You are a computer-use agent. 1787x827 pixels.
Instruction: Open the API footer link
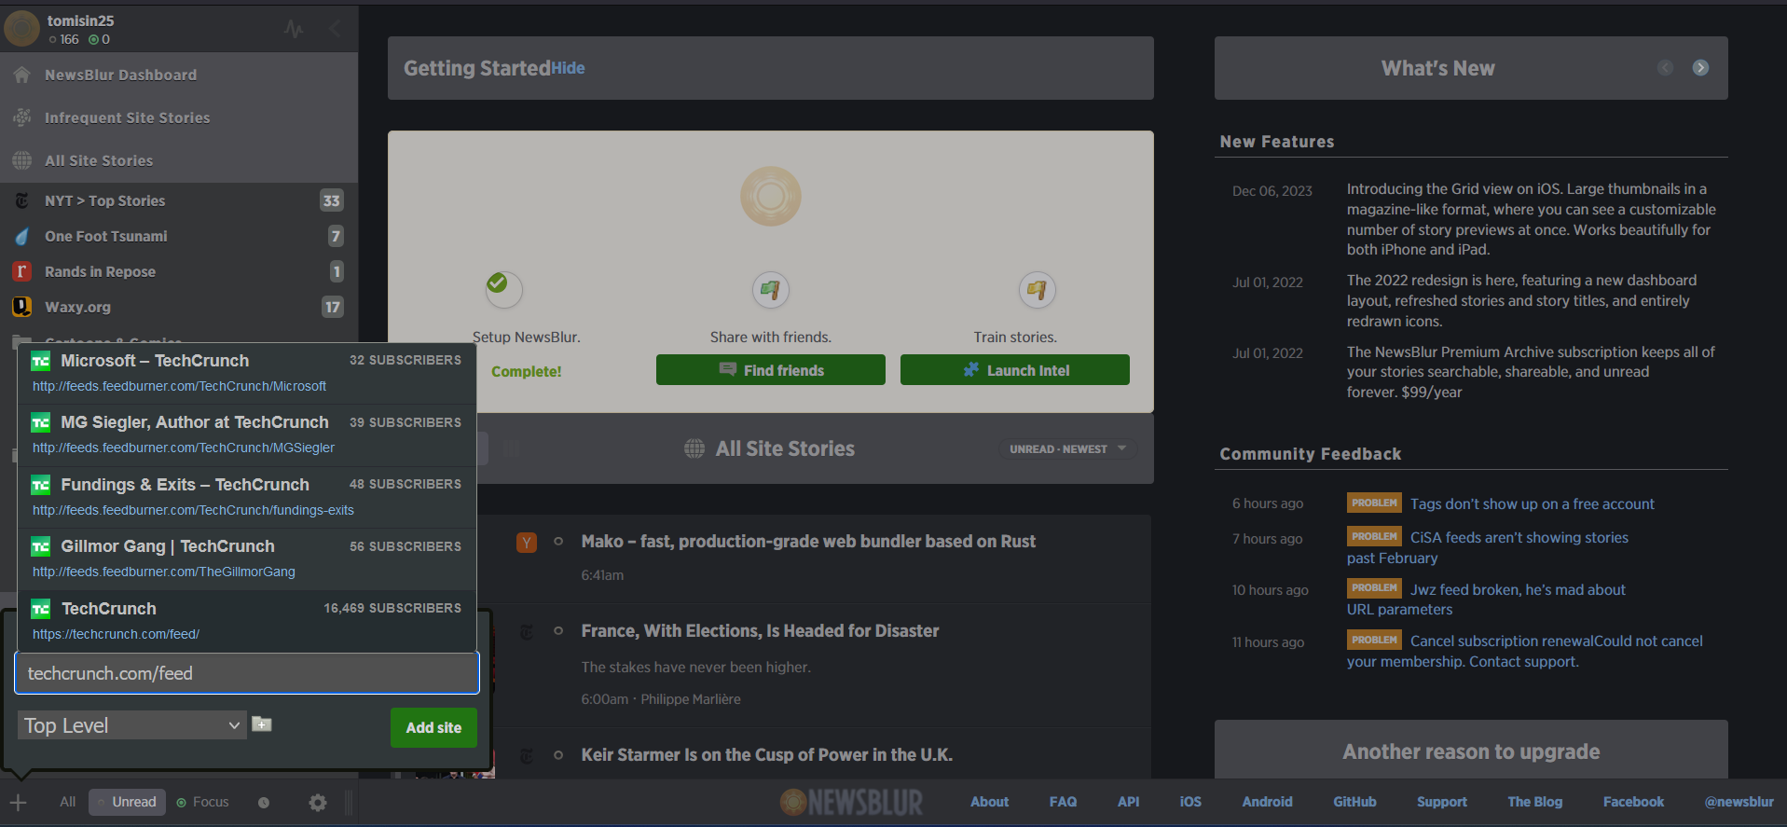1128,802
